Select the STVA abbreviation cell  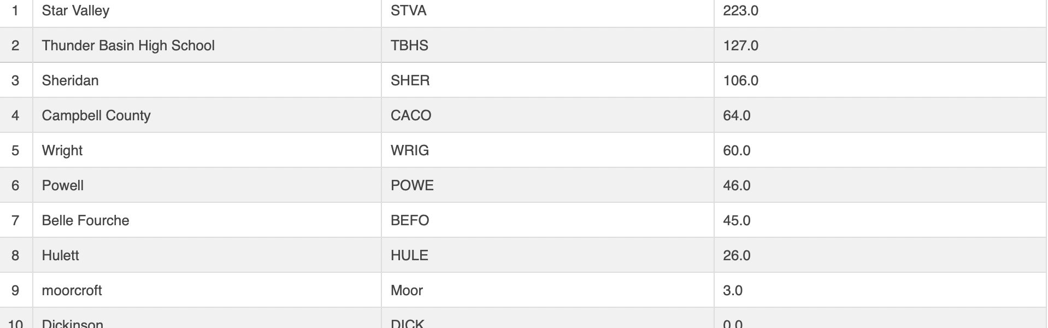(408, 11)
